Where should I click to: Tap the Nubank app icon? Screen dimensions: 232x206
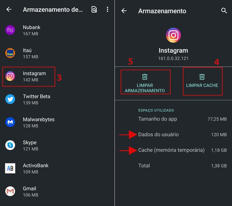[10, 30]
